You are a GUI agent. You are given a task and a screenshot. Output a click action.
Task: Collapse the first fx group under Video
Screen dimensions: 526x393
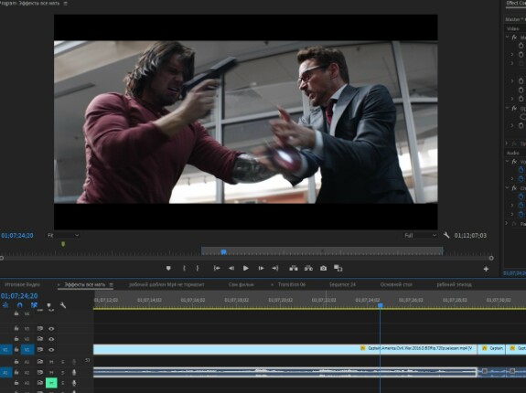[507, 37]
